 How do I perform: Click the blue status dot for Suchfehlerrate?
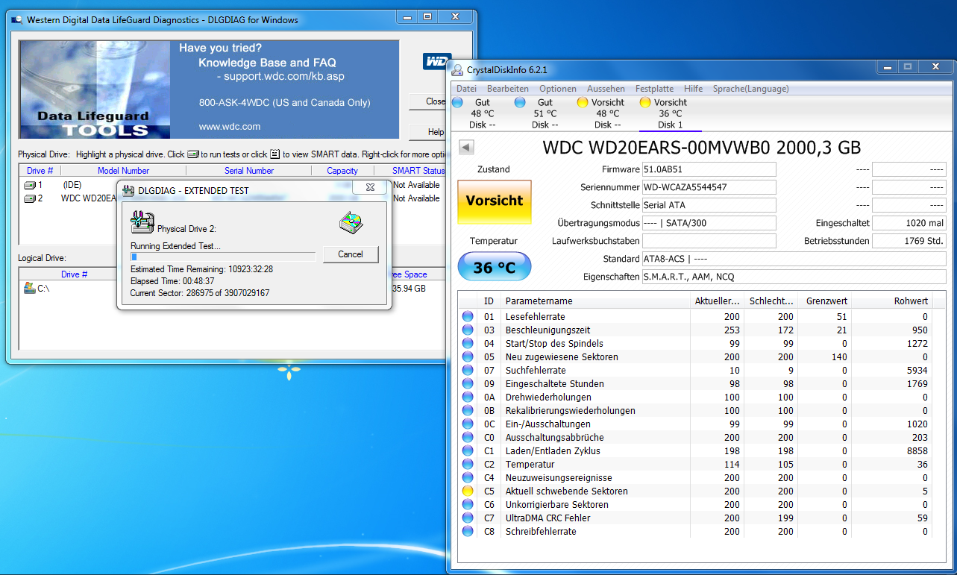[x=468, y=371]
